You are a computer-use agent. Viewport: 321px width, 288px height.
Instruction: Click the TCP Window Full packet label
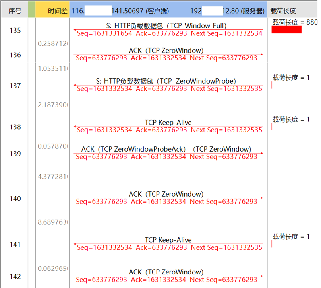tap(168, 25)
